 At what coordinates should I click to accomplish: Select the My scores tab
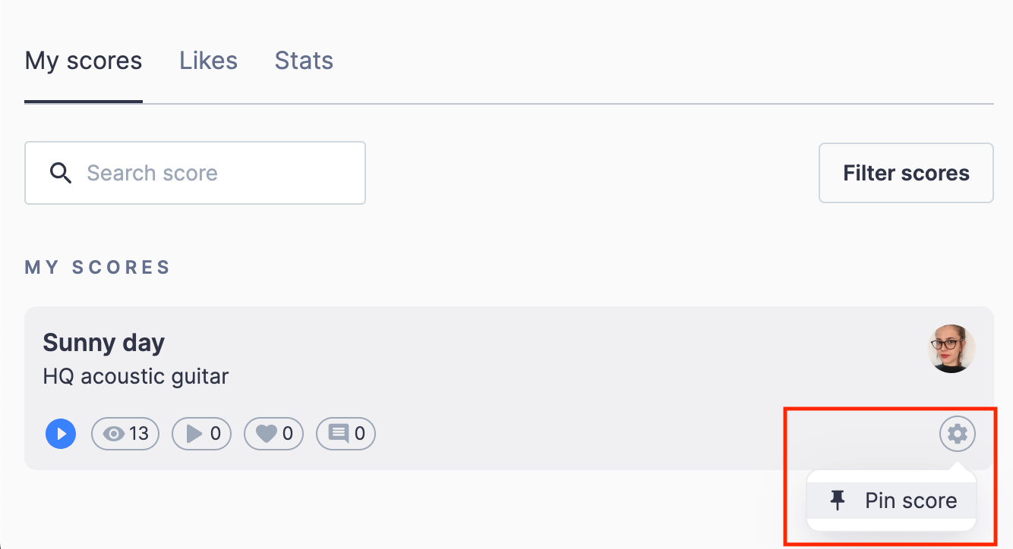[x=84, y=61]
